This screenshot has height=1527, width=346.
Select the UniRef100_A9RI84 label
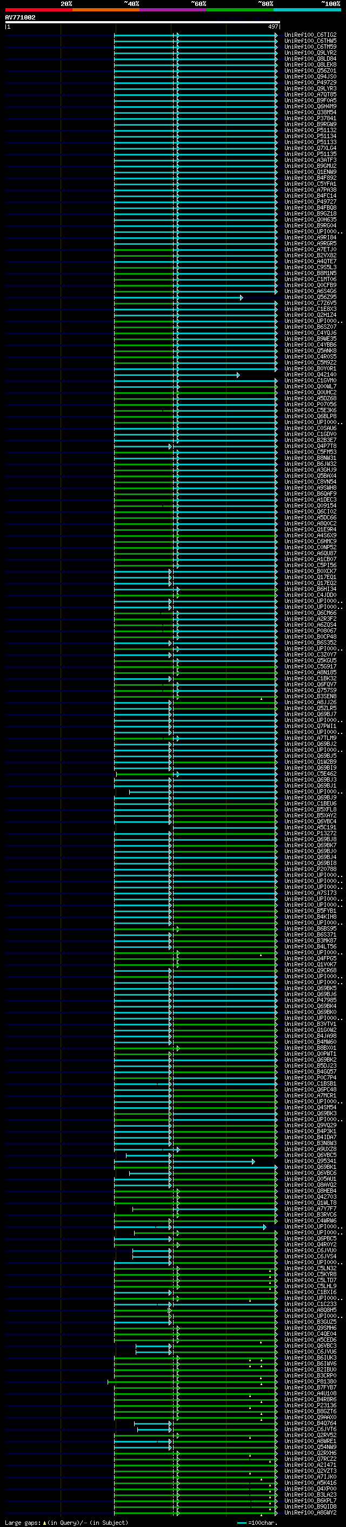[x=310, y=238]
